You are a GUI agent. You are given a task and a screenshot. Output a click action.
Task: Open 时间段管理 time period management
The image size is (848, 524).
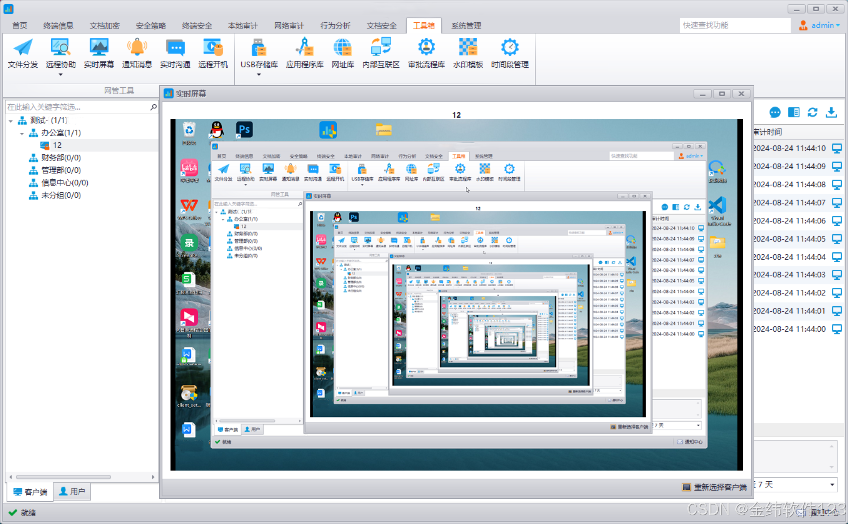coord(510,53)
